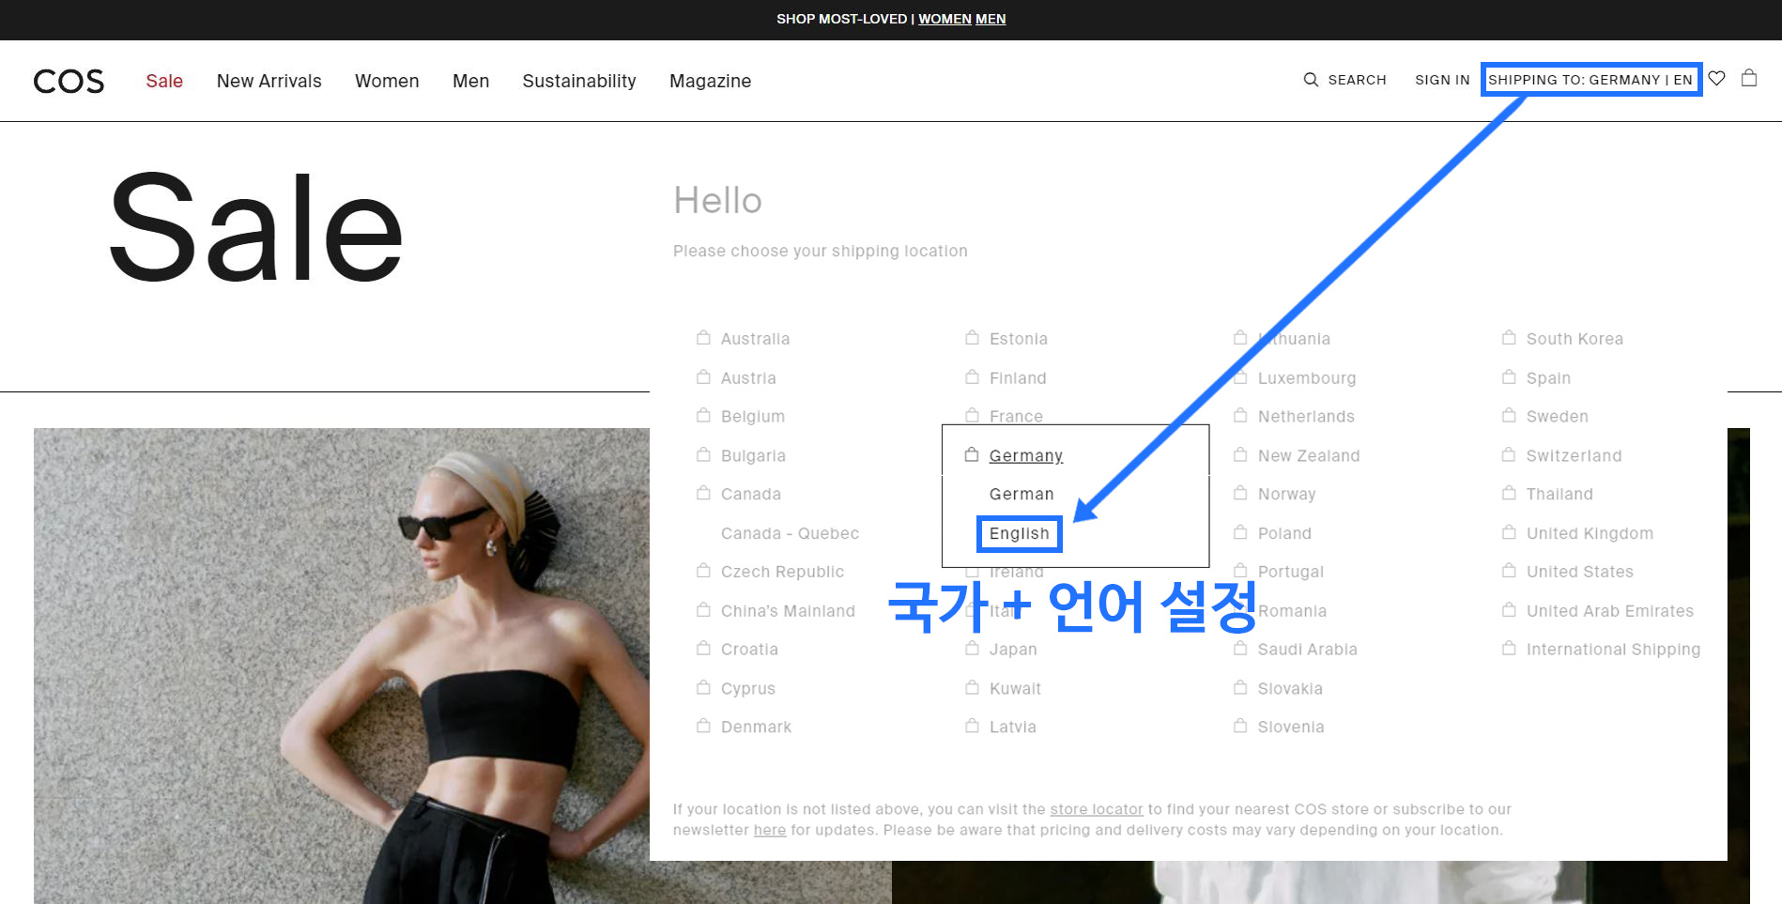This screenshot has height=904, width=1782.
Task: Select Belgium from the country list
Action: (x=752, y=417)
